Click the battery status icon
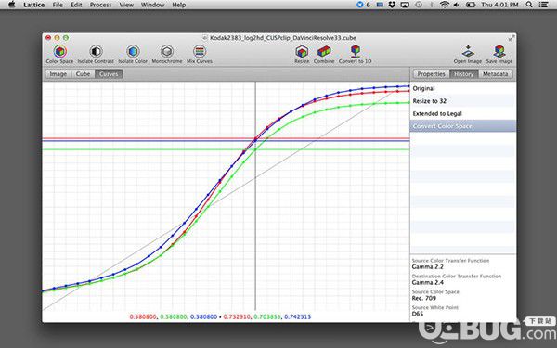This screenshot has height=348, width=557. pyautogui.click(x=471, y=5)
